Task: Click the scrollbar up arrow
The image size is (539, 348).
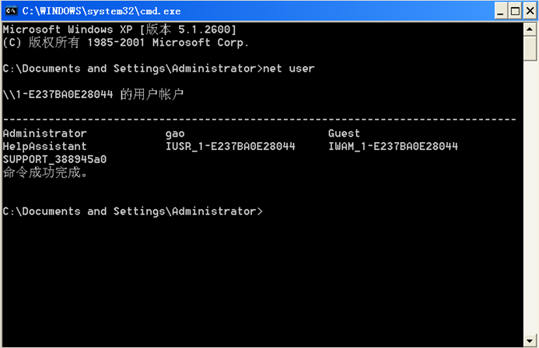Action: pyautogui.click(x=530, y=30)
